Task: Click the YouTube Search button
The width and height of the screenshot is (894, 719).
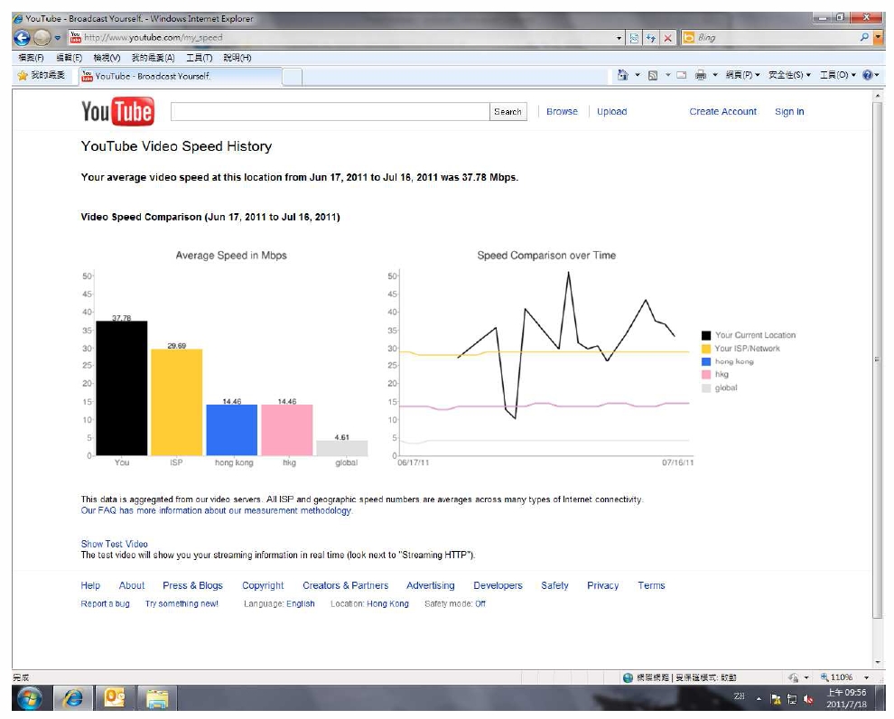Action: tap(508, 112)
